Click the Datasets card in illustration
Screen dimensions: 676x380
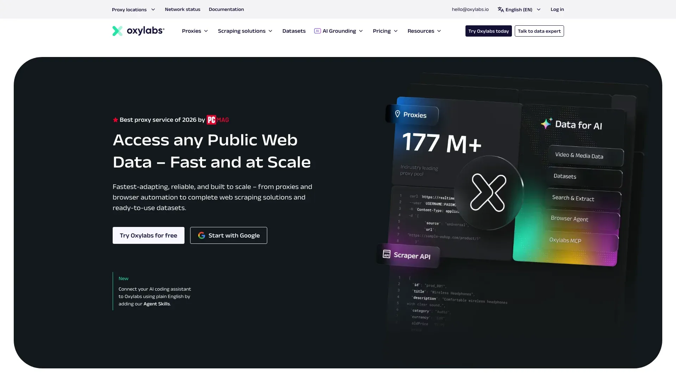point(584,177)
